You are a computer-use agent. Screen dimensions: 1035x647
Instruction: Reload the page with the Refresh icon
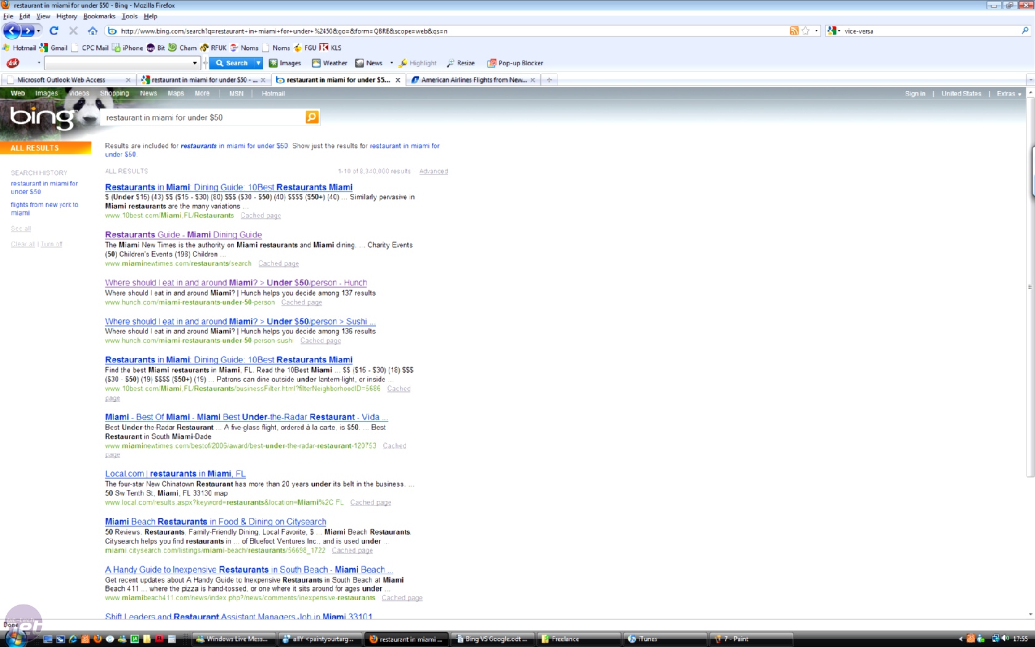pos(54,30)
